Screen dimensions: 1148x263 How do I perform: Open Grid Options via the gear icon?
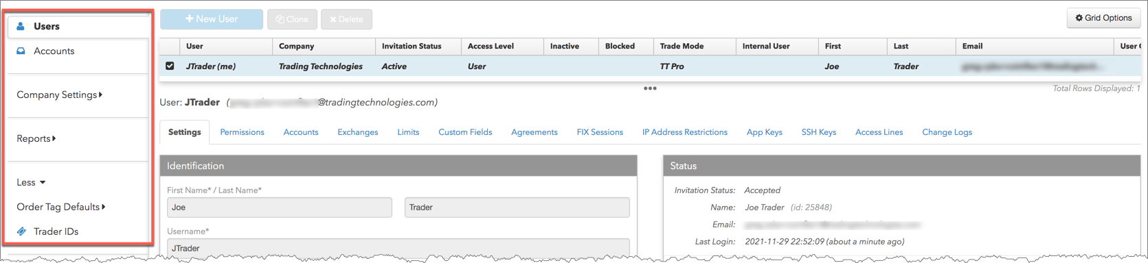pyautogui.click(x=1079, y=18)
